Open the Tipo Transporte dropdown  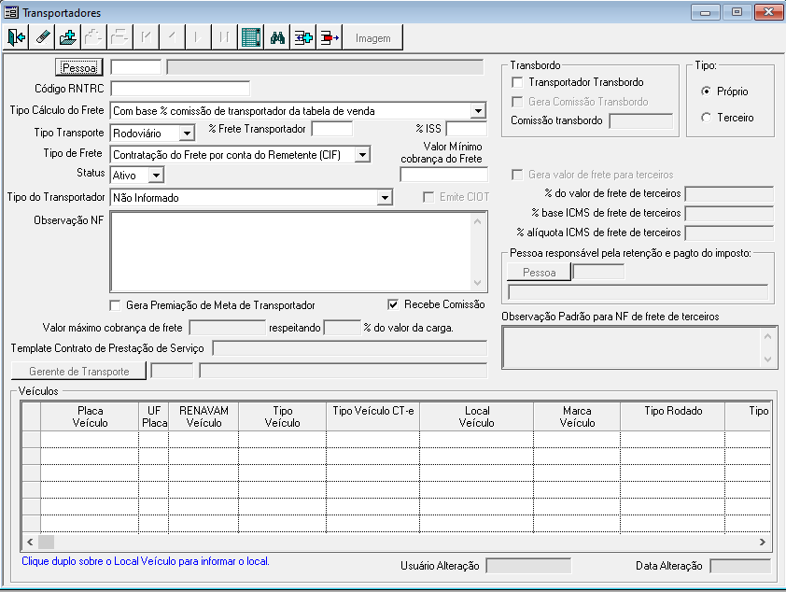tap(187, 133)
